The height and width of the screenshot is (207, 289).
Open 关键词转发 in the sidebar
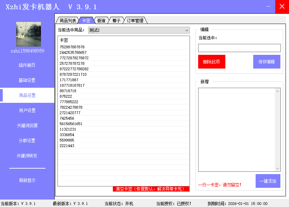pos(27,156)
